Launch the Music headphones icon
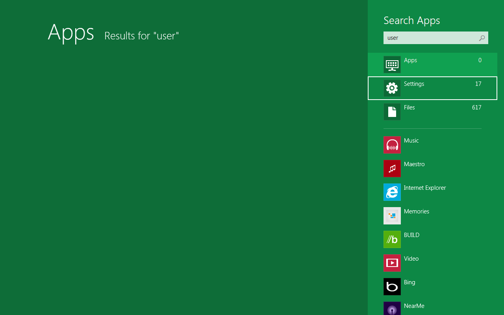This screenshot has height=315, width=504. [x=392, y=145]
